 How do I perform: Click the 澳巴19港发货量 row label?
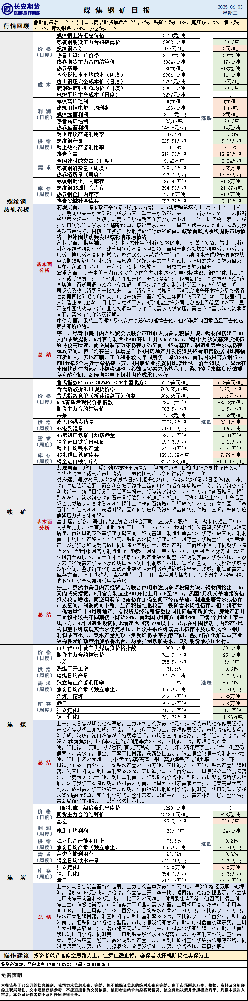point(75,422)
